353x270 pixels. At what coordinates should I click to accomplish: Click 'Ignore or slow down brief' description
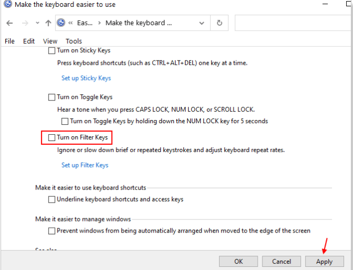pos(171,150)
